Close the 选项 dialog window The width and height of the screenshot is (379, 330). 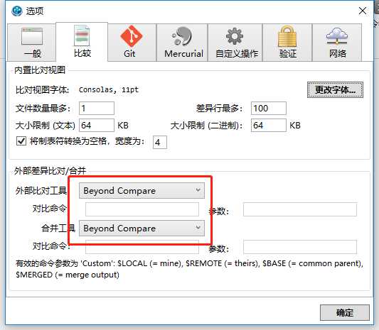(x=363, y=11)
